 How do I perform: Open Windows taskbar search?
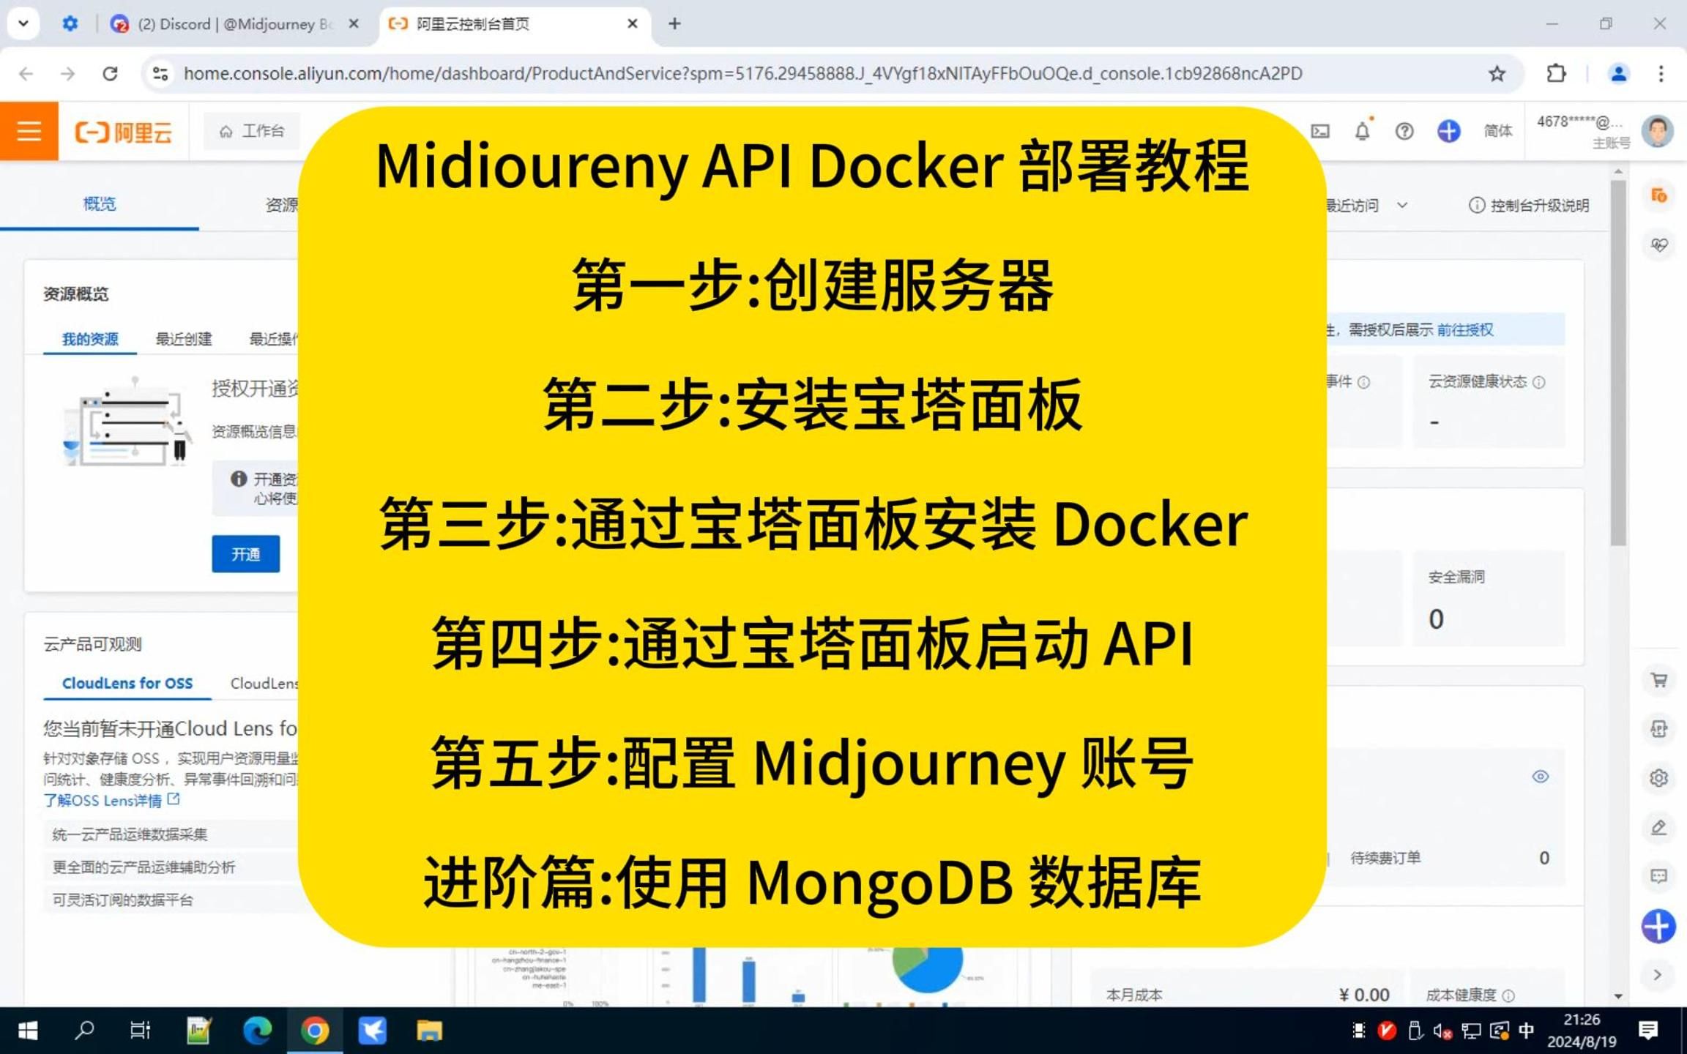84,1031
